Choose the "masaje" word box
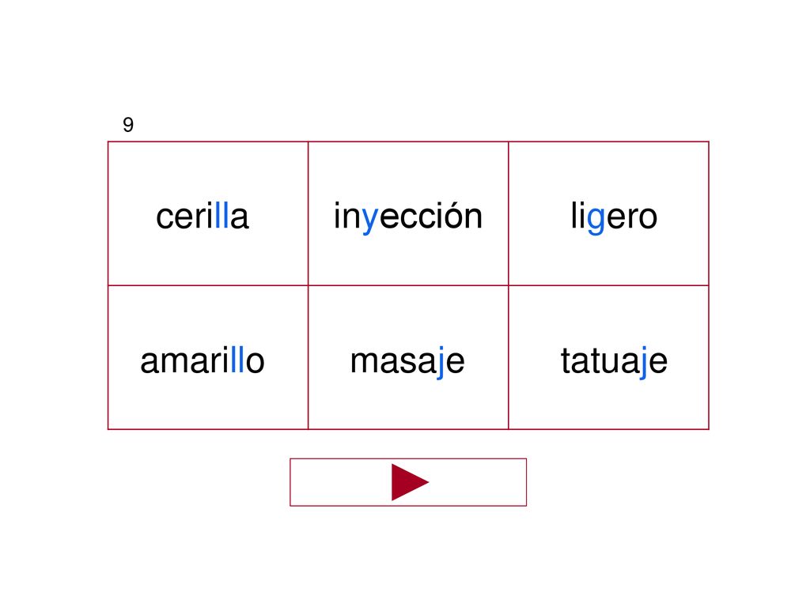 [408, 357]
